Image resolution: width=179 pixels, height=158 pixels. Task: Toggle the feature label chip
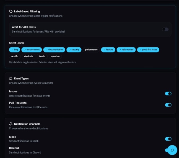[x=108, y=50]
